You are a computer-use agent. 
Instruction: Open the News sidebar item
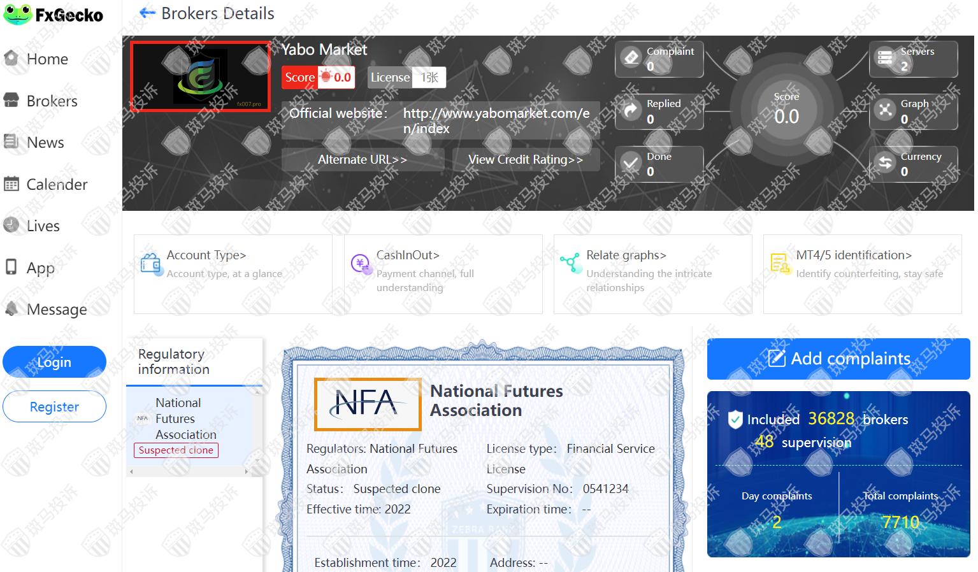point(45,143)
